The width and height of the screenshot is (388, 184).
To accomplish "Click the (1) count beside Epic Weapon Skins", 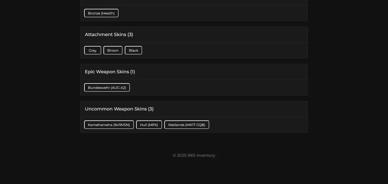I will pyautogui.click(x=132, y=72).
